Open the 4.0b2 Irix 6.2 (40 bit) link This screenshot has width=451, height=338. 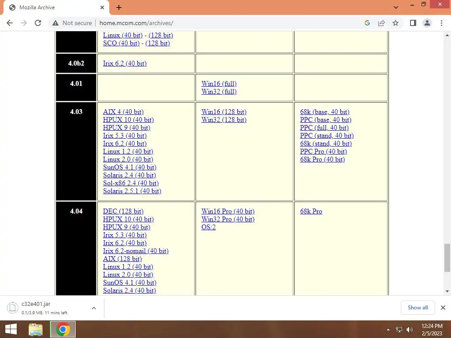125,63
